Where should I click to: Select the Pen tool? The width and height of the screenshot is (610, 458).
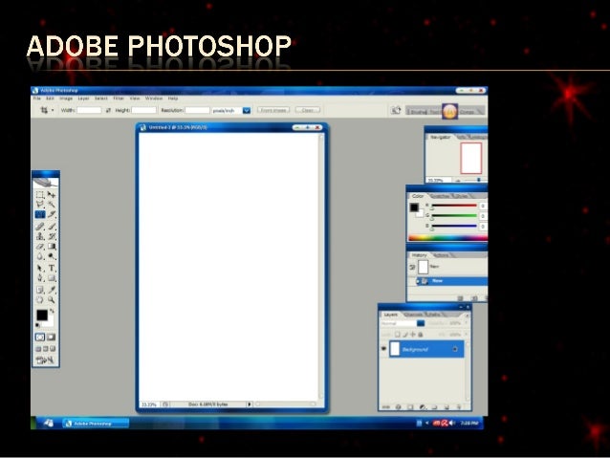[x=40, y=278]
